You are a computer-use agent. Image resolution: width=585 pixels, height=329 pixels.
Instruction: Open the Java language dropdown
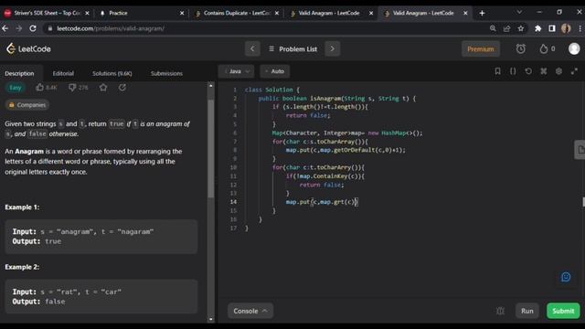(236, 71)
